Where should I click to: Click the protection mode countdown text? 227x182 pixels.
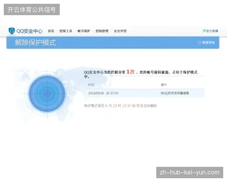[x=120, y=106]
